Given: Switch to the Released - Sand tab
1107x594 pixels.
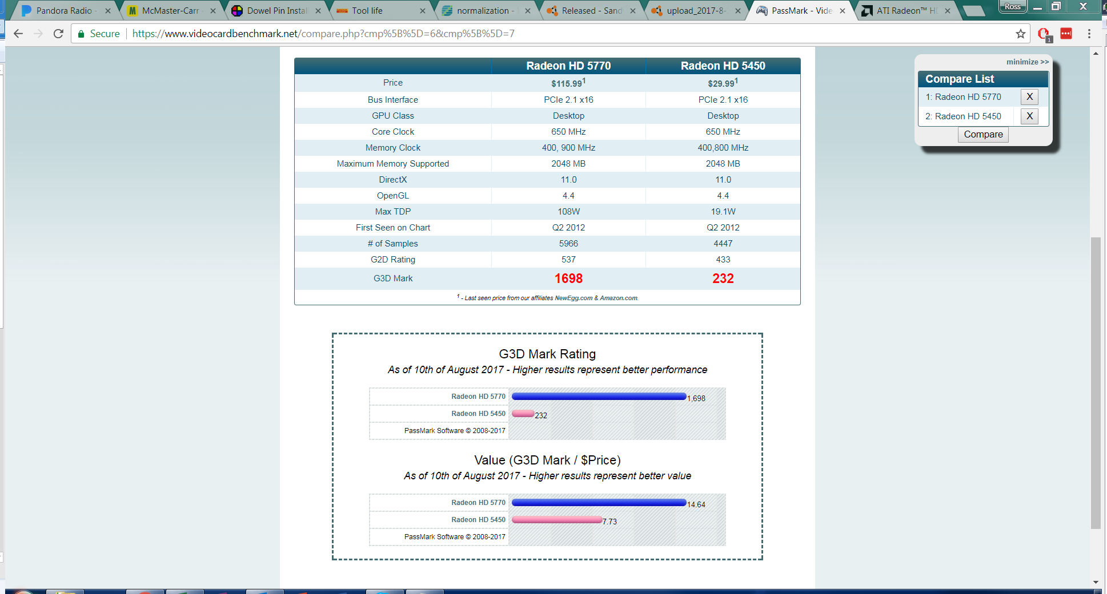Looking at the screenshot, I should [x=591, y=11].
